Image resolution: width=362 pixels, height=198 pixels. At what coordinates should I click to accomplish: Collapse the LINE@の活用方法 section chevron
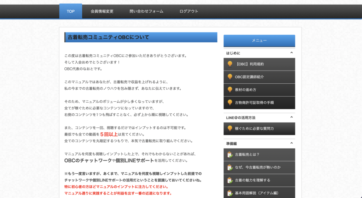pyautogui.click(x=292, y=117)
